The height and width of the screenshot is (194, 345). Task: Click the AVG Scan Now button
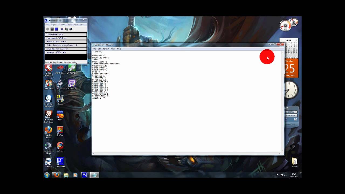pos(291,112)
